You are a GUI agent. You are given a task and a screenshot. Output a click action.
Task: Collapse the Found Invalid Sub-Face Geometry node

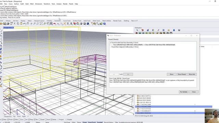coord(110,43)
